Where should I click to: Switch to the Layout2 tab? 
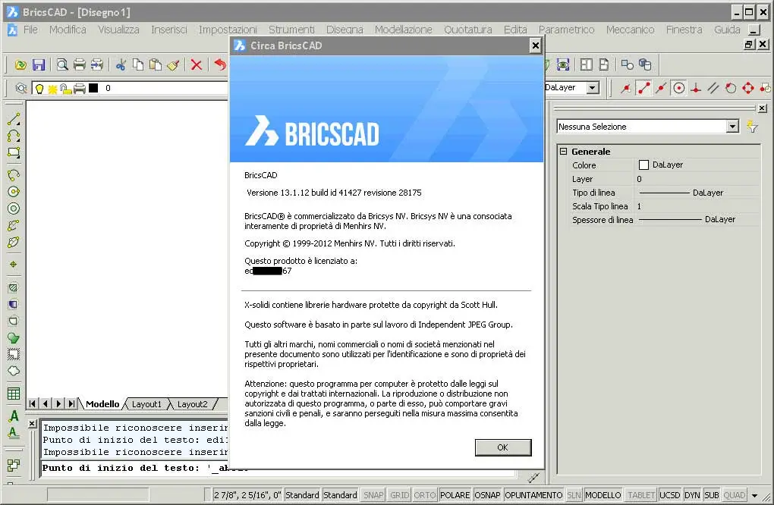(x=192, y=404)
